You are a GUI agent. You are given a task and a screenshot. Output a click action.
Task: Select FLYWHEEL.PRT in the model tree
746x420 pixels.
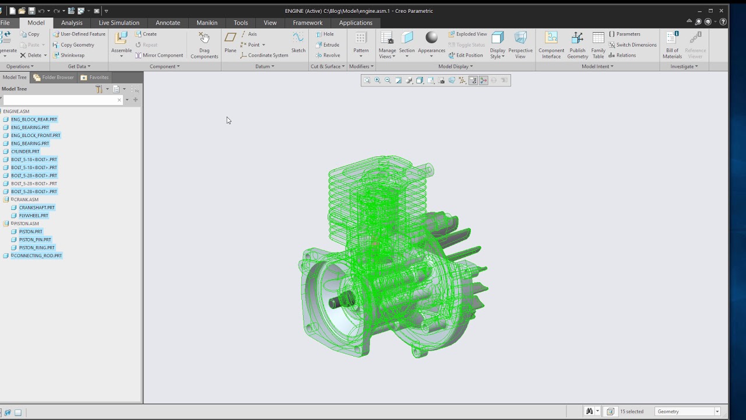tap(33, 215)
